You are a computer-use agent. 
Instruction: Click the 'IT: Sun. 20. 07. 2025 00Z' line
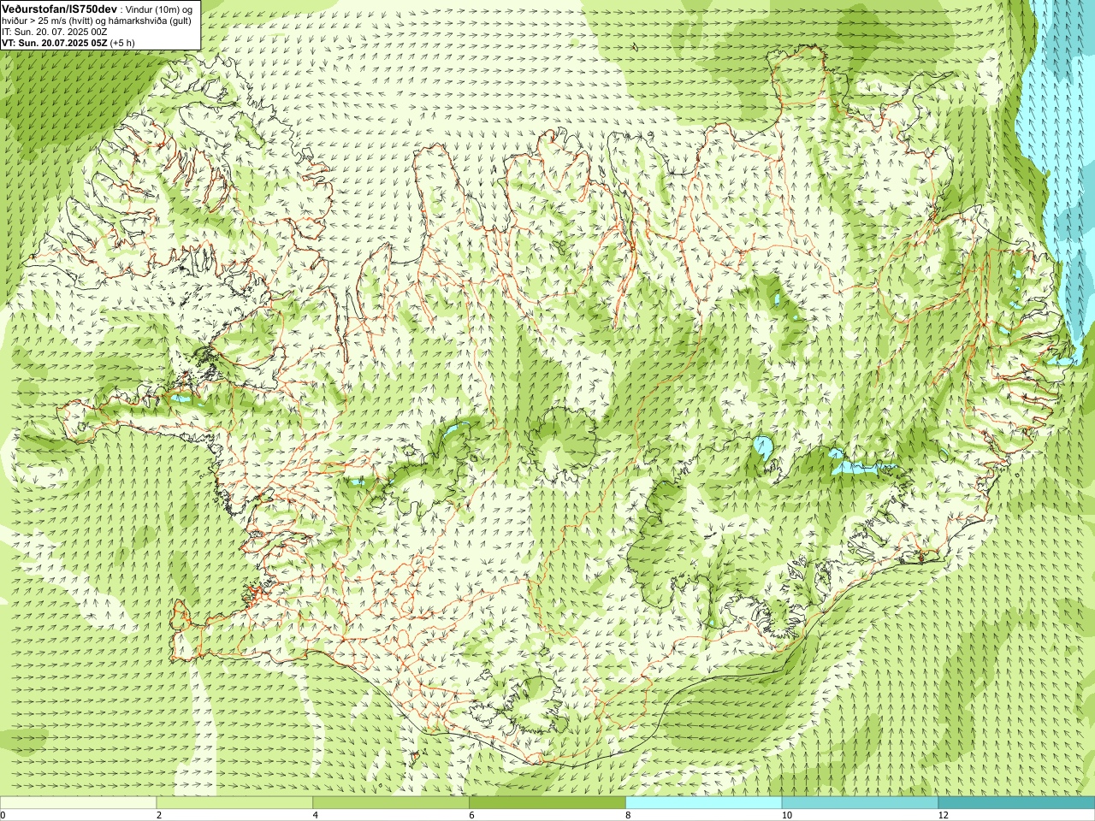[54, 32]
